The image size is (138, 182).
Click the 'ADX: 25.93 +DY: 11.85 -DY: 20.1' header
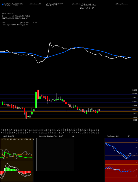click(17, 140)
